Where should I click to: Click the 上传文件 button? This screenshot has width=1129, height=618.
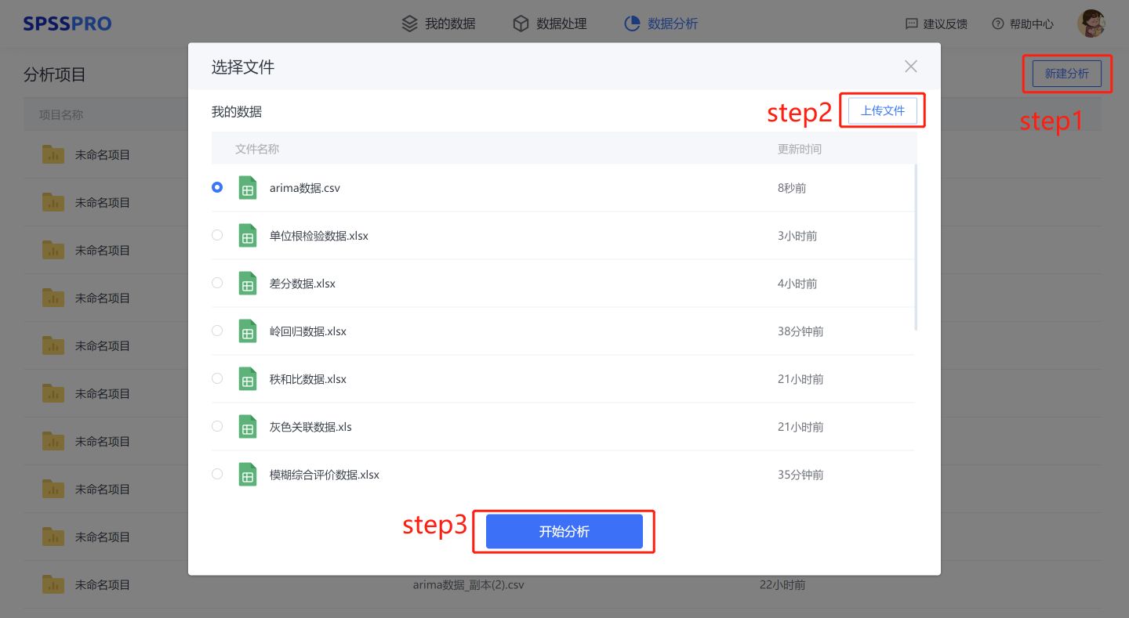pos(883,110)
